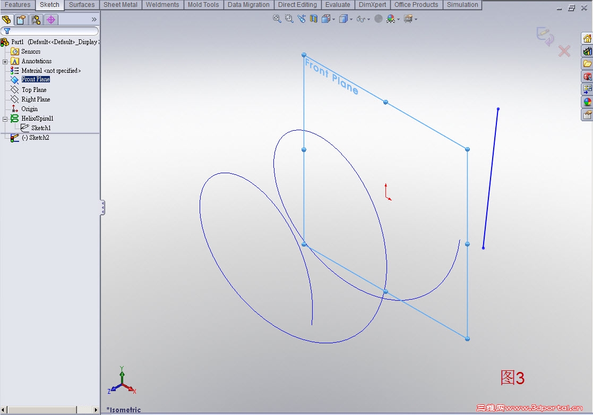Viewport: 593px width, 415px height.
Task: Open the Custom Properties icon
Action: click(587, 115)
